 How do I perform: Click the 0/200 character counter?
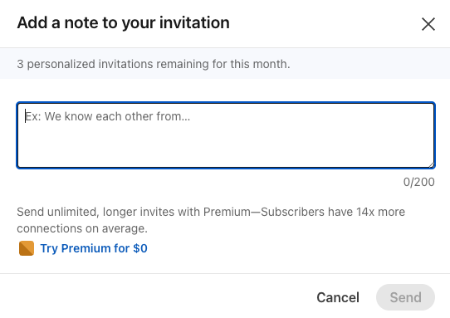[418, 182]
